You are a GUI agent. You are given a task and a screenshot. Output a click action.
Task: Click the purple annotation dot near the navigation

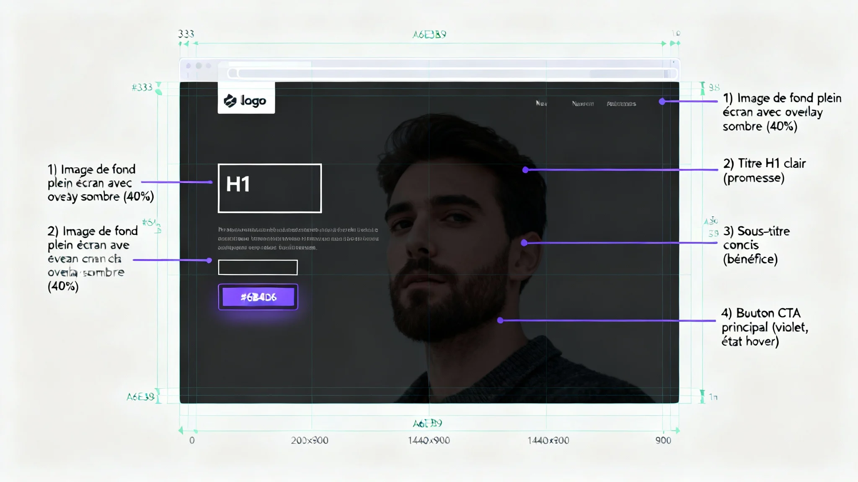662,100
